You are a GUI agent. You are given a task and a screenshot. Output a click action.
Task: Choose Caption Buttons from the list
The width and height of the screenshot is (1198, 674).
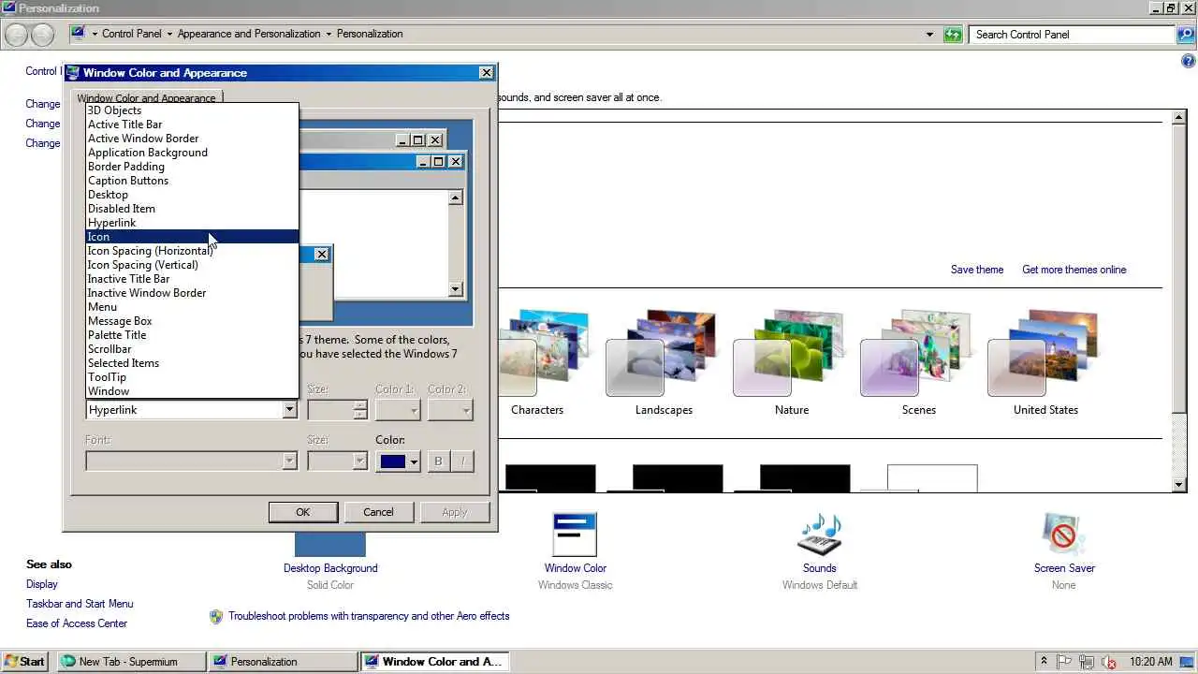click(192, 181)
